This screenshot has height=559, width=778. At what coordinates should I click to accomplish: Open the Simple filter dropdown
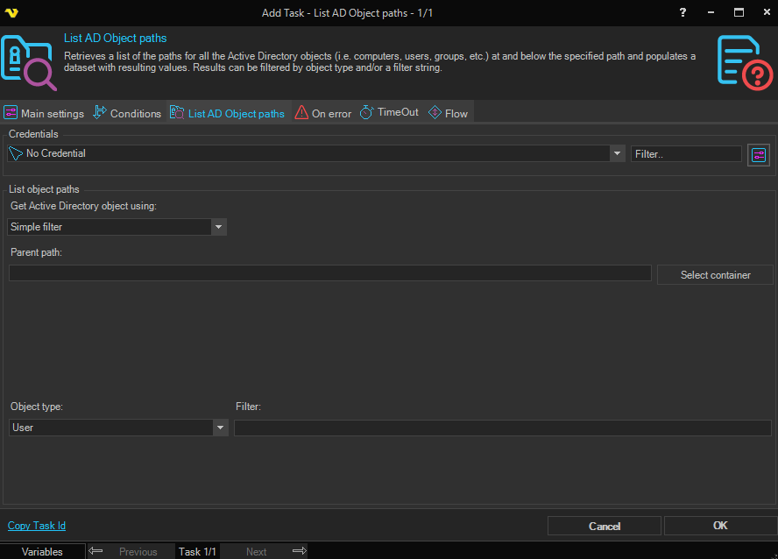coord(218,227)
